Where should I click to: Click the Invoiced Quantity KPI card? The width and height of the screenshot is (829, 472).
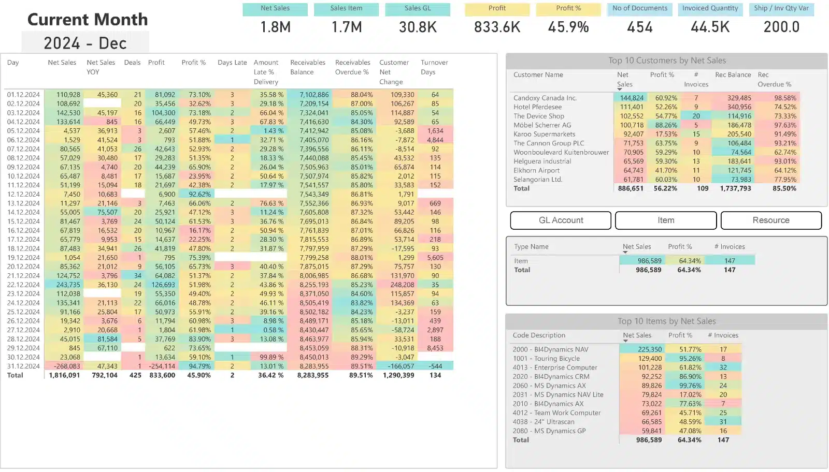(710, 21)
